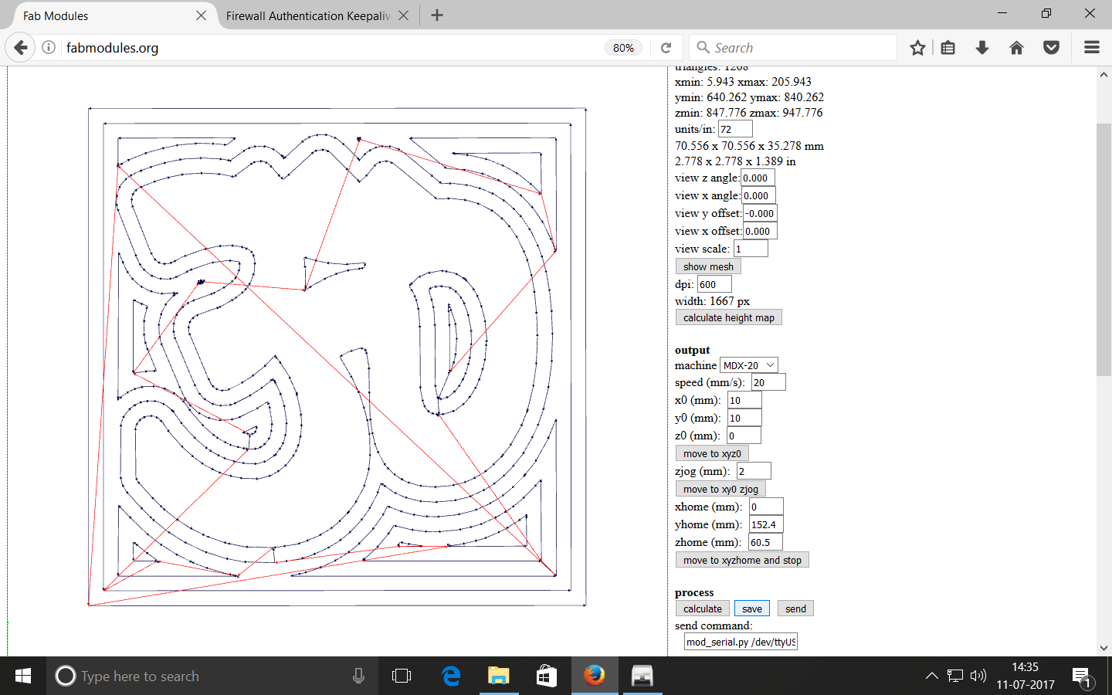This screenshot has height=695, width=1112.
Task: Click the Cortana microphone icon
Action: tap(358, 676)
